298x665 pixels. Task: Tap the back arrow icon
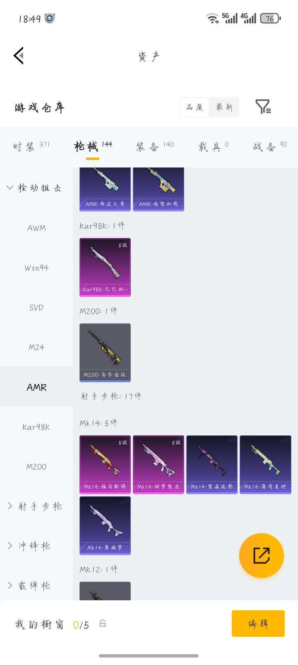pyautogui.click(x=19, y=56)
